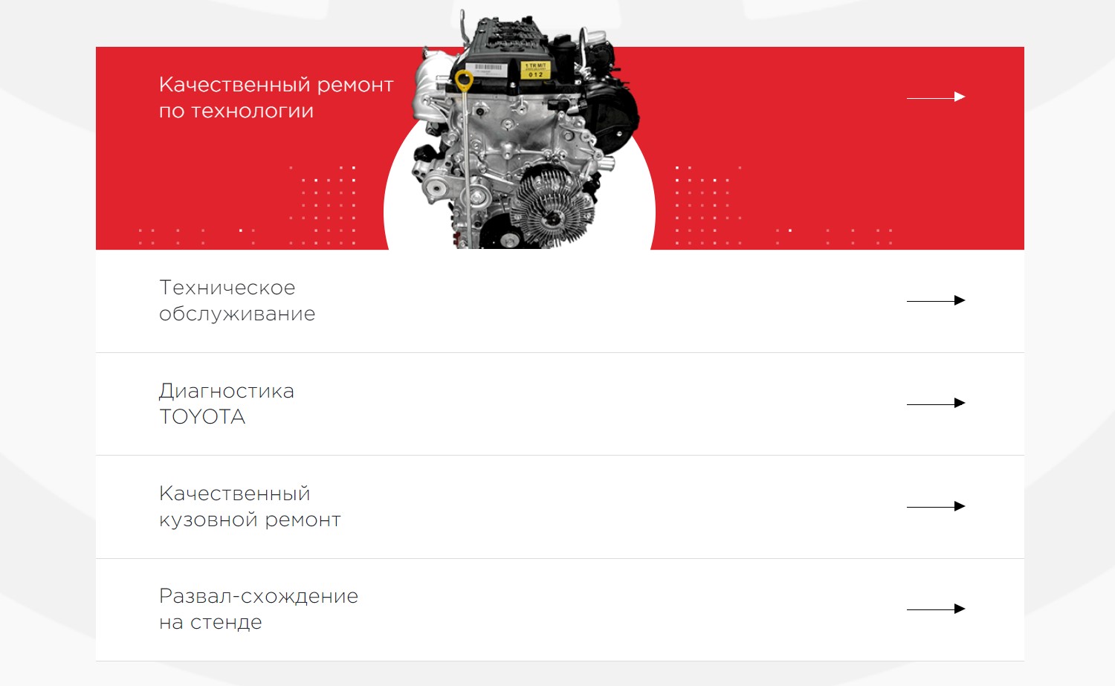The image size is (1115, 686).
Task: Click the engine photo
Action: 523,130
